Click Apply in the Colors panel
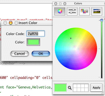Image resolution: width=105 pixels, height=96 pixels. click(x=96, y=88)
